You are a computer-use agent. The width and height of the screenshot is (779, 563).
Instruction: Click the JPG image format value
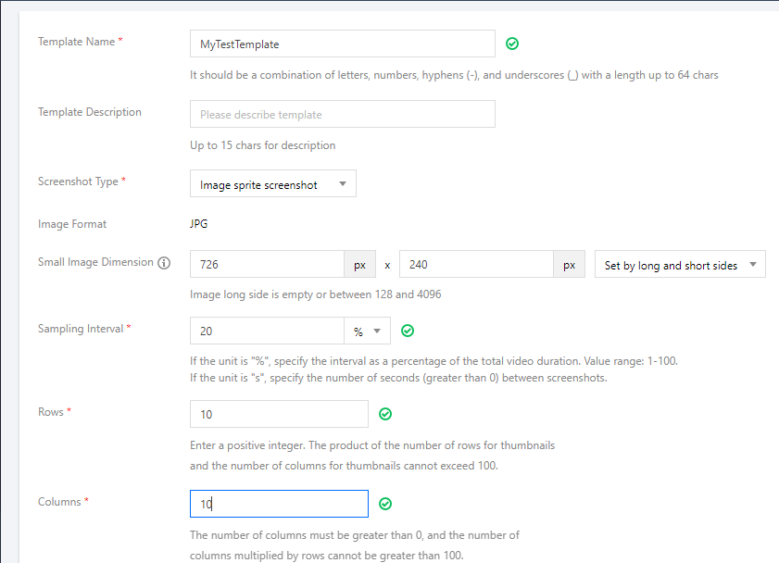(200, 224)
